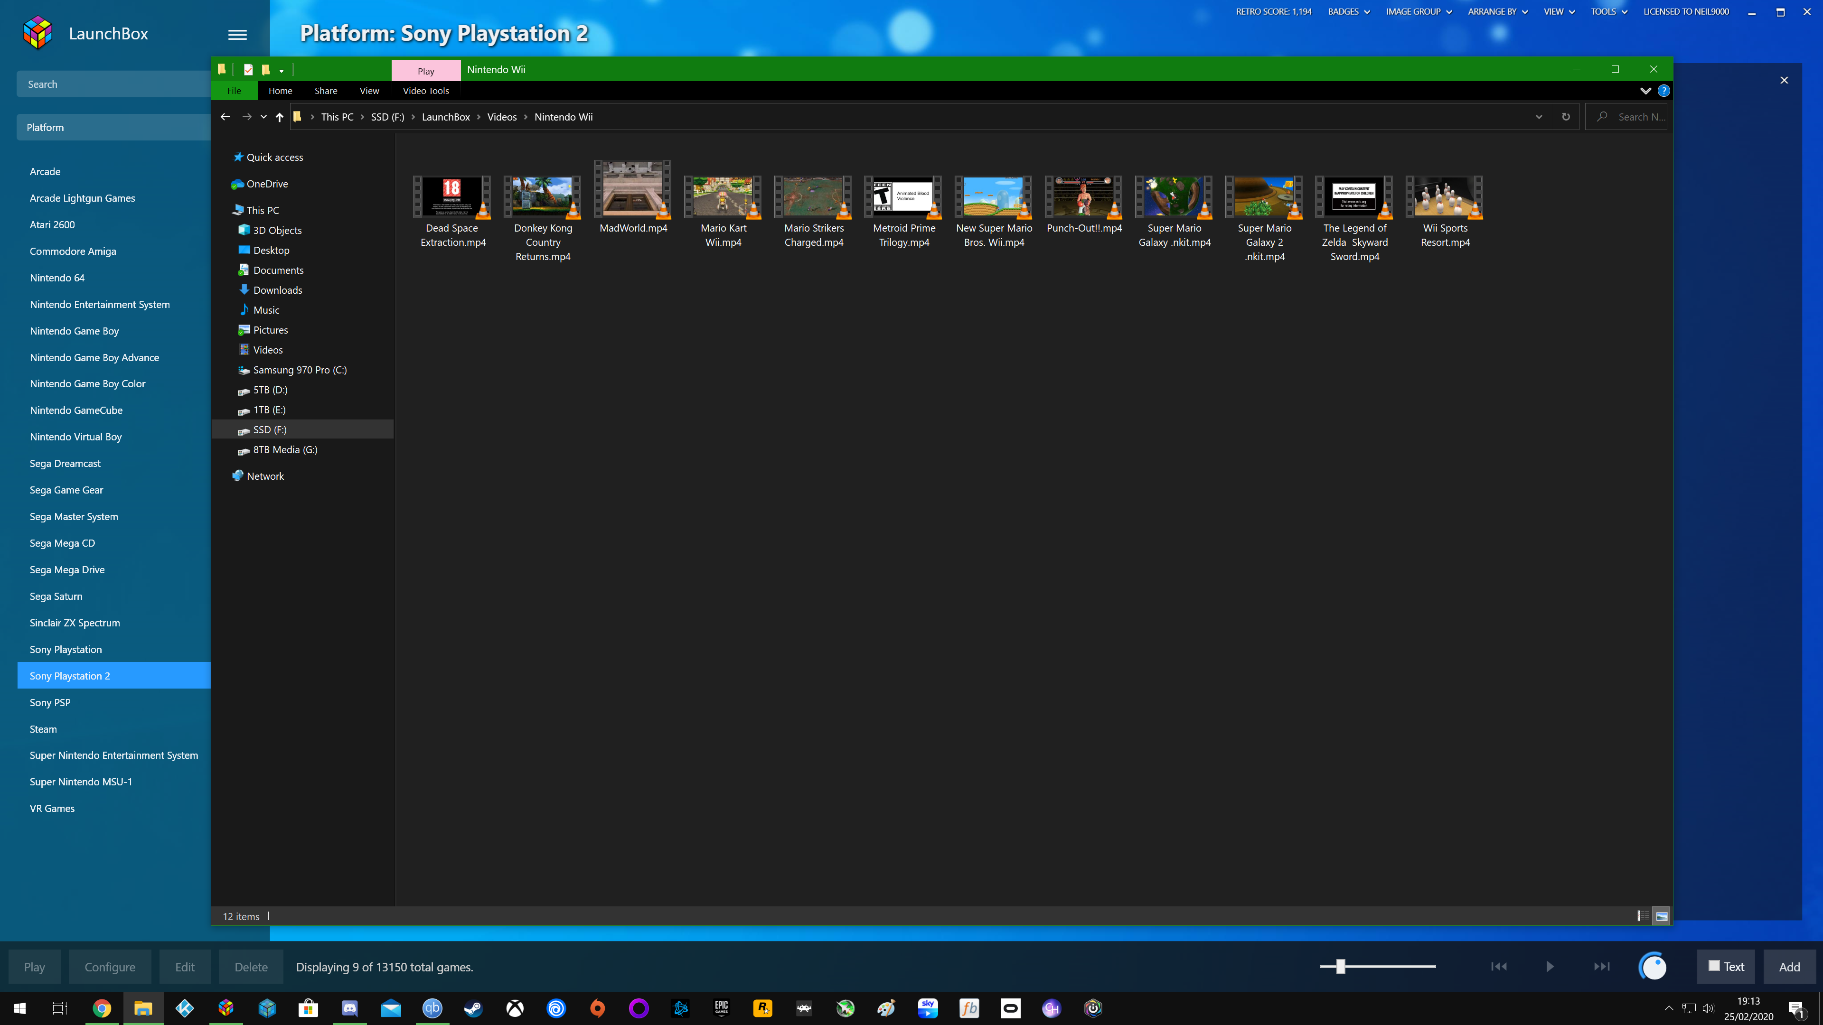Toggle the Text checkbox in LaunchBox
Viewport: 1823px width, 1025px height.
[1714, 966]
